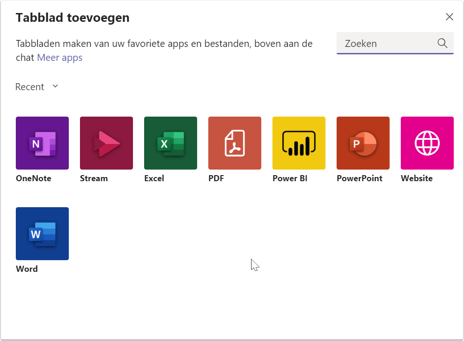Click the PowerPoint text label
This screenshot has height=341, width=464.
tap(359, 178)
